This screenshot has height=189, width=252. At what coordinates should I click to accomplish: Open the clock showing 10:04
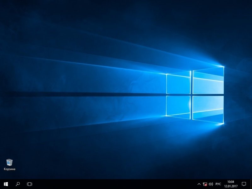tap(231, 184)
